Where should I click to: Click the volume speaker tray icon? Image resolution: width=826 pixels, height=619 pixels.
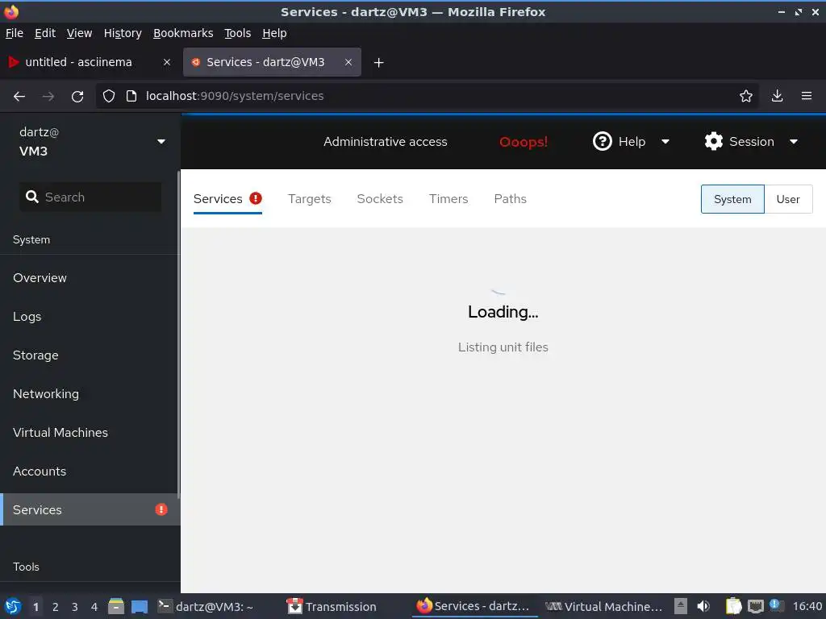click(703, 606)
